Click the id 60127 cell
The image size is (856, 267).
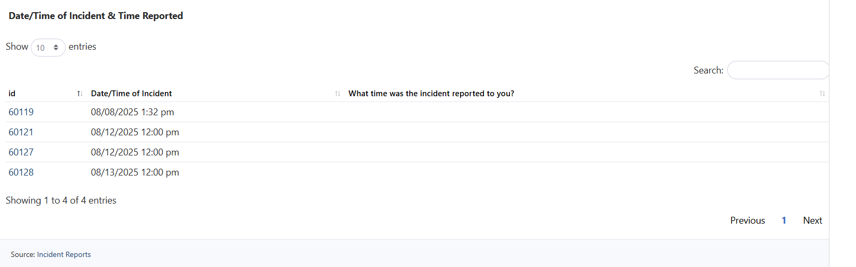[x=21, y=152]
